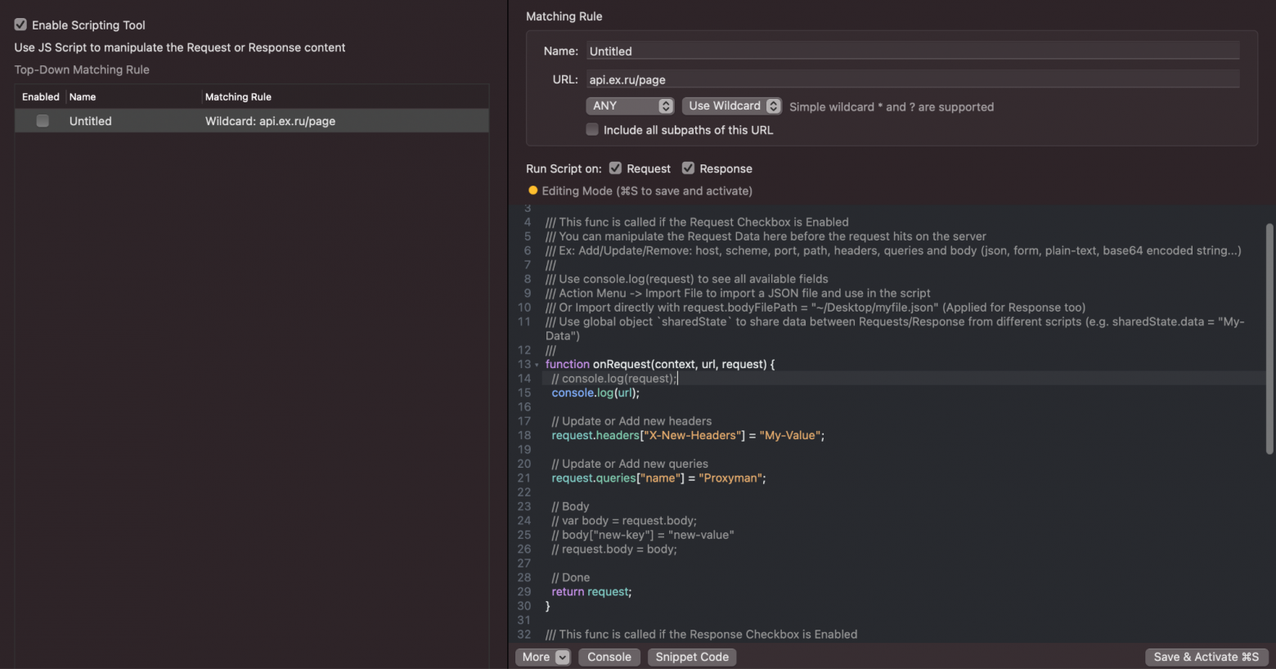Open the More menu dropdown
This screenshot has width=1276, height=669.
(x=543, y=657)
